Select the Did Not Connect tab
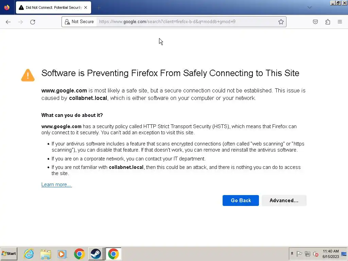This screenshot has height=261, width=348. tap(53, 7)
